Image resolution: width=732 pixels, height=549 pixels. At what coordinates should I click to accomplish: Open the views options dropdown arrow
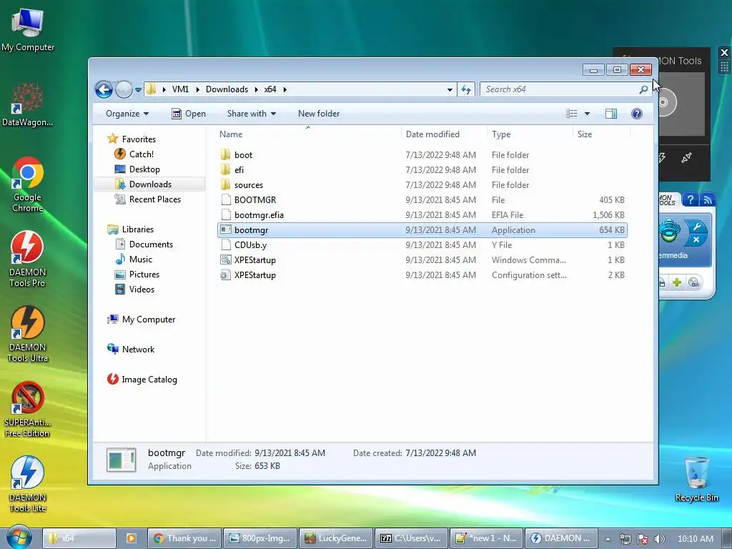(x=588, y=114)
